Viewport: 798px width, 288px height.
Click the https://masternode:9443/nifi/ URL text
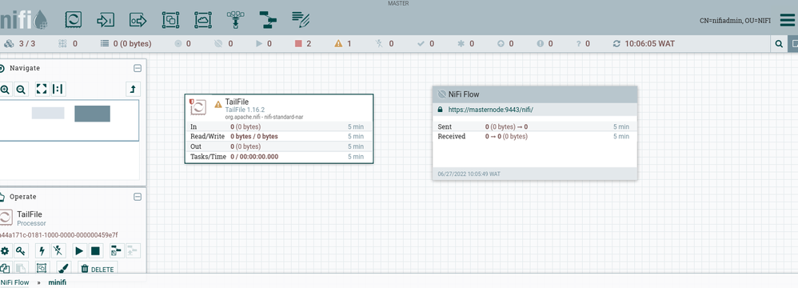pos(491,110)
